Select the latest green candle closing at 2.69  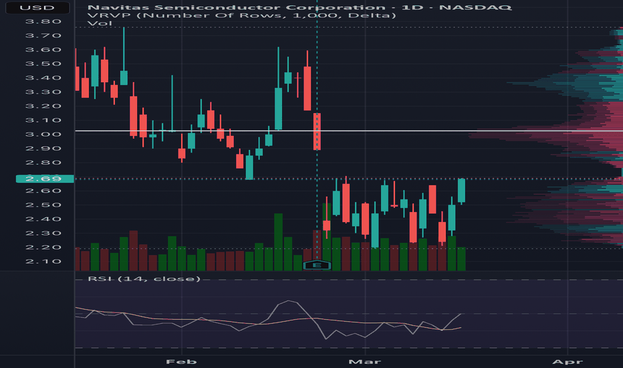(461, 191)
